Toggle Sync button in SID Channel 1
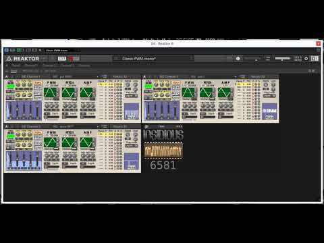The width and height of the screenshot is (324, 243). [38, 98]
